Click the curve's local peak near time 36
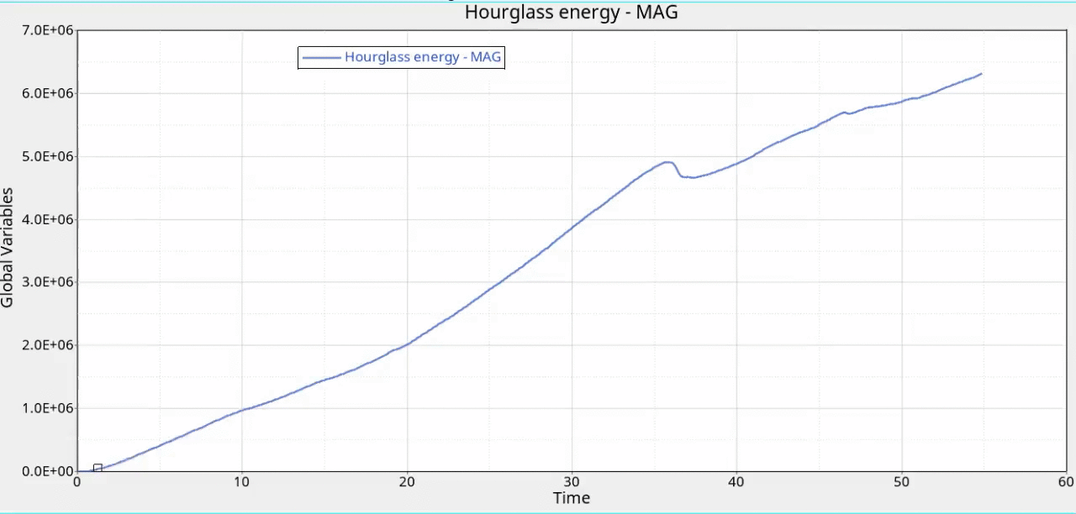The width and height of the screenshot is (1076, 514). 668,162
